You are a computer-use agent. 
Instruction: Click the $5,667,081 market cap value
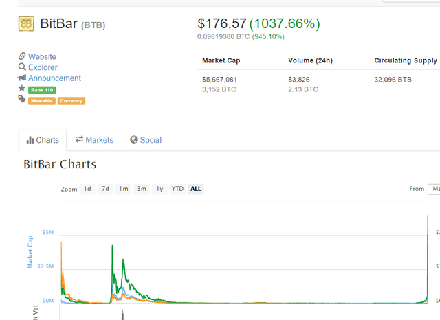click(220, 80)
